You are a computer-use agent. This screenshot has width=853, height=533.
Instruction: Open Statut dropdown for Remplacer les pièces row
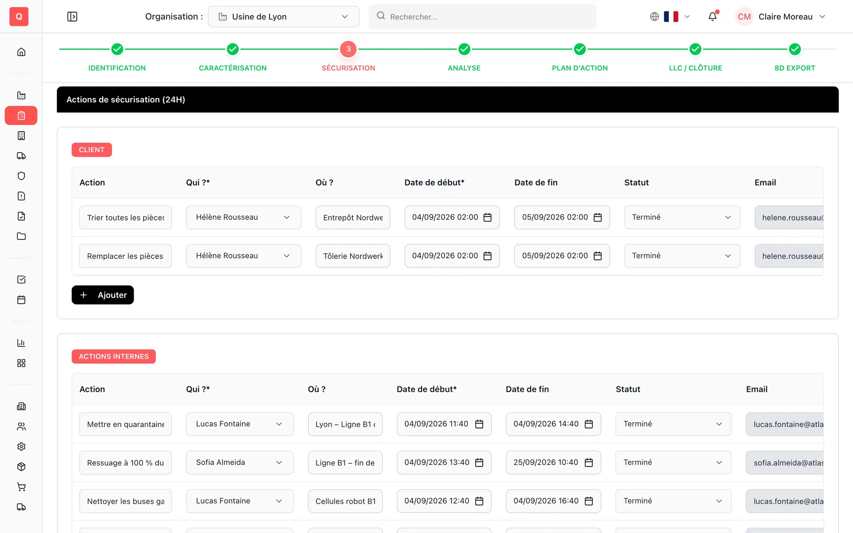pyautogui.click(x=682, y=255)
